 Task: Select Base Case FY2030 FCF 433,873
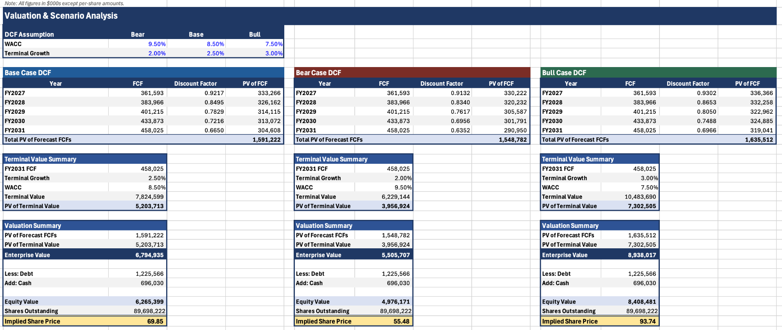pyautogui.click(x=152, y=121)
